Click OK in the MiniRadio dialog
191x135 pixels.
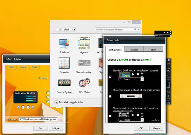point(141,128)
